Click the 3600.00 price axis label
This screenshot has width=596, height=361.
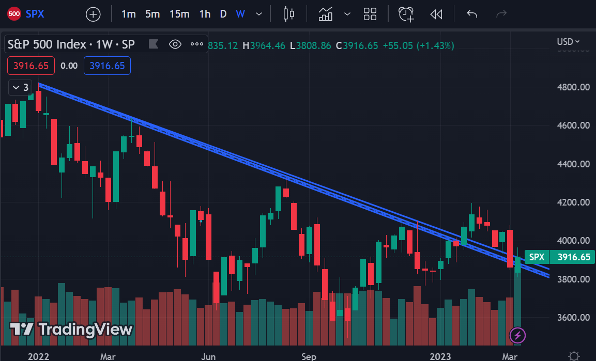pyautogui.click(x=573, y=317)
